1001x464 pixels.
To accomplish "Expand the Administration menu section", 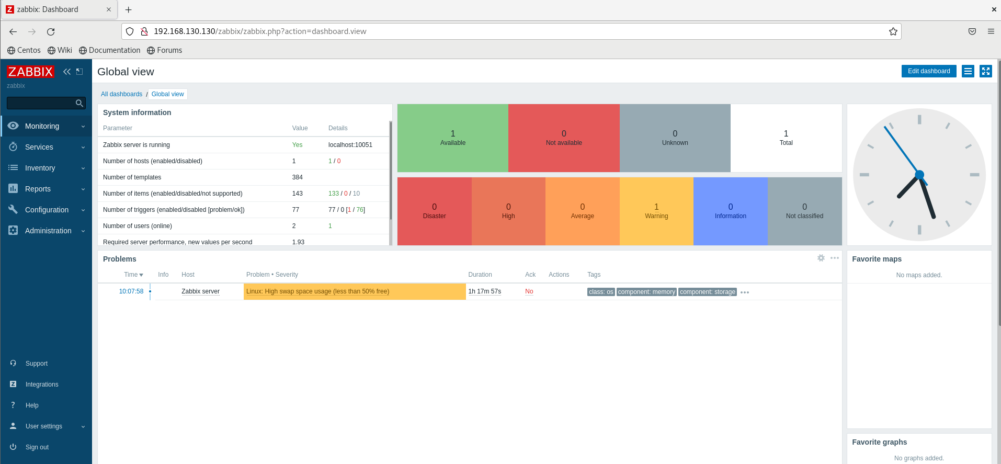I will [46, 231].
